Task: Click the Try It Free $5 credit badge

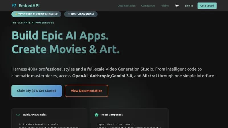Action: point(36,14)
